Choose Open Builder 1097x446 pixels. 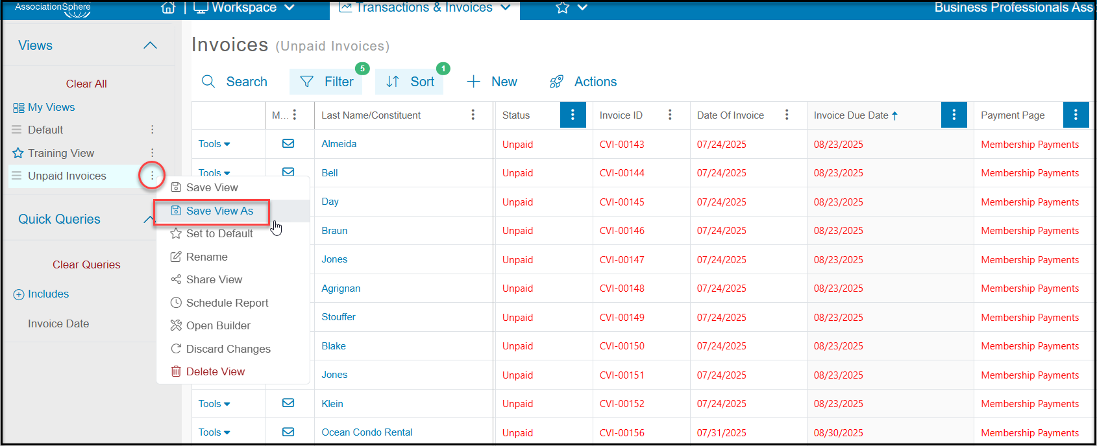click(x=218, y=325)
